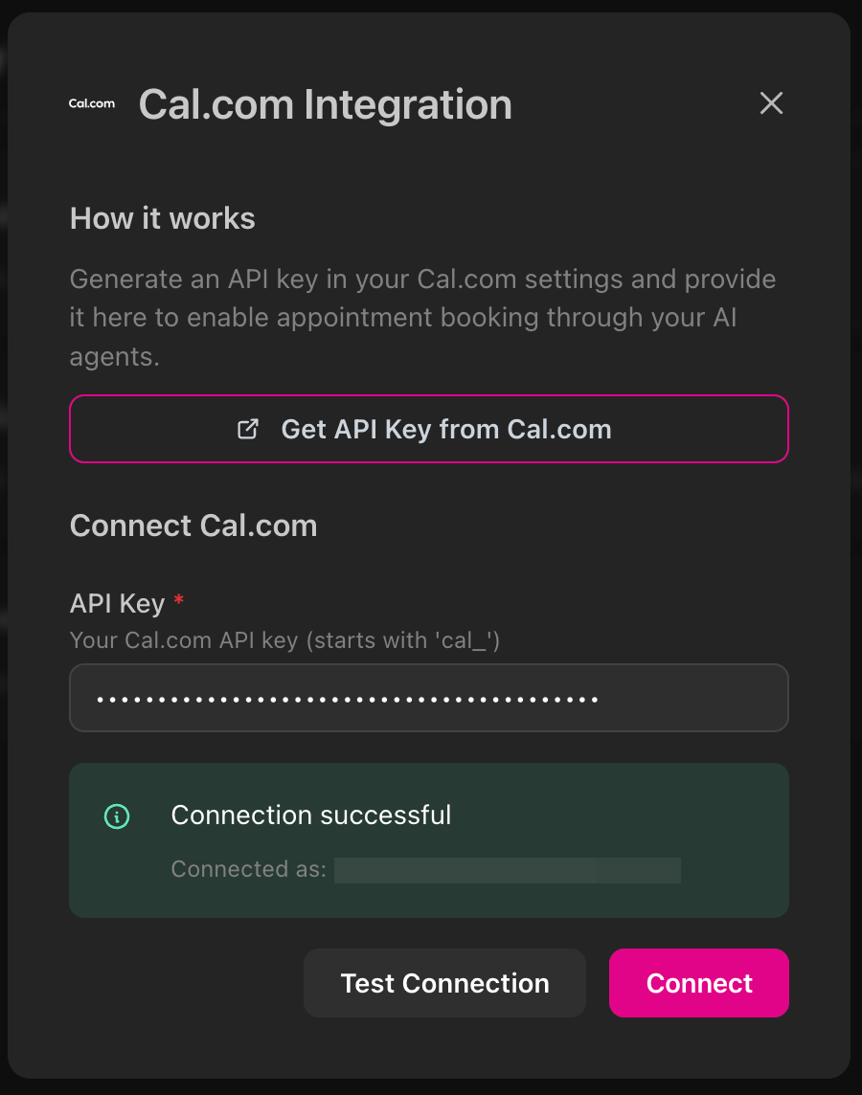
Task: Select the API Key input field
Action: [429, 698]
